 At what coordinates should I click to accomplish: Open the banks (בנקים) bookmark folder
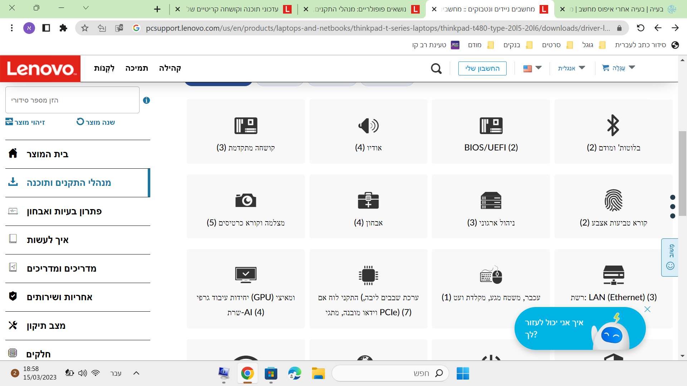click(518, 45)
